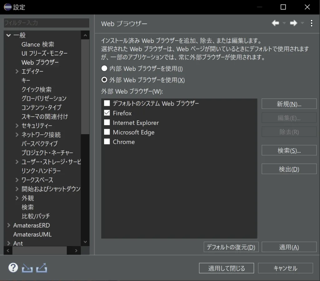The width and height of the screenshot is (320, 281).
Task: Expand the セキュリティー tree node
Action: (17, 126)
